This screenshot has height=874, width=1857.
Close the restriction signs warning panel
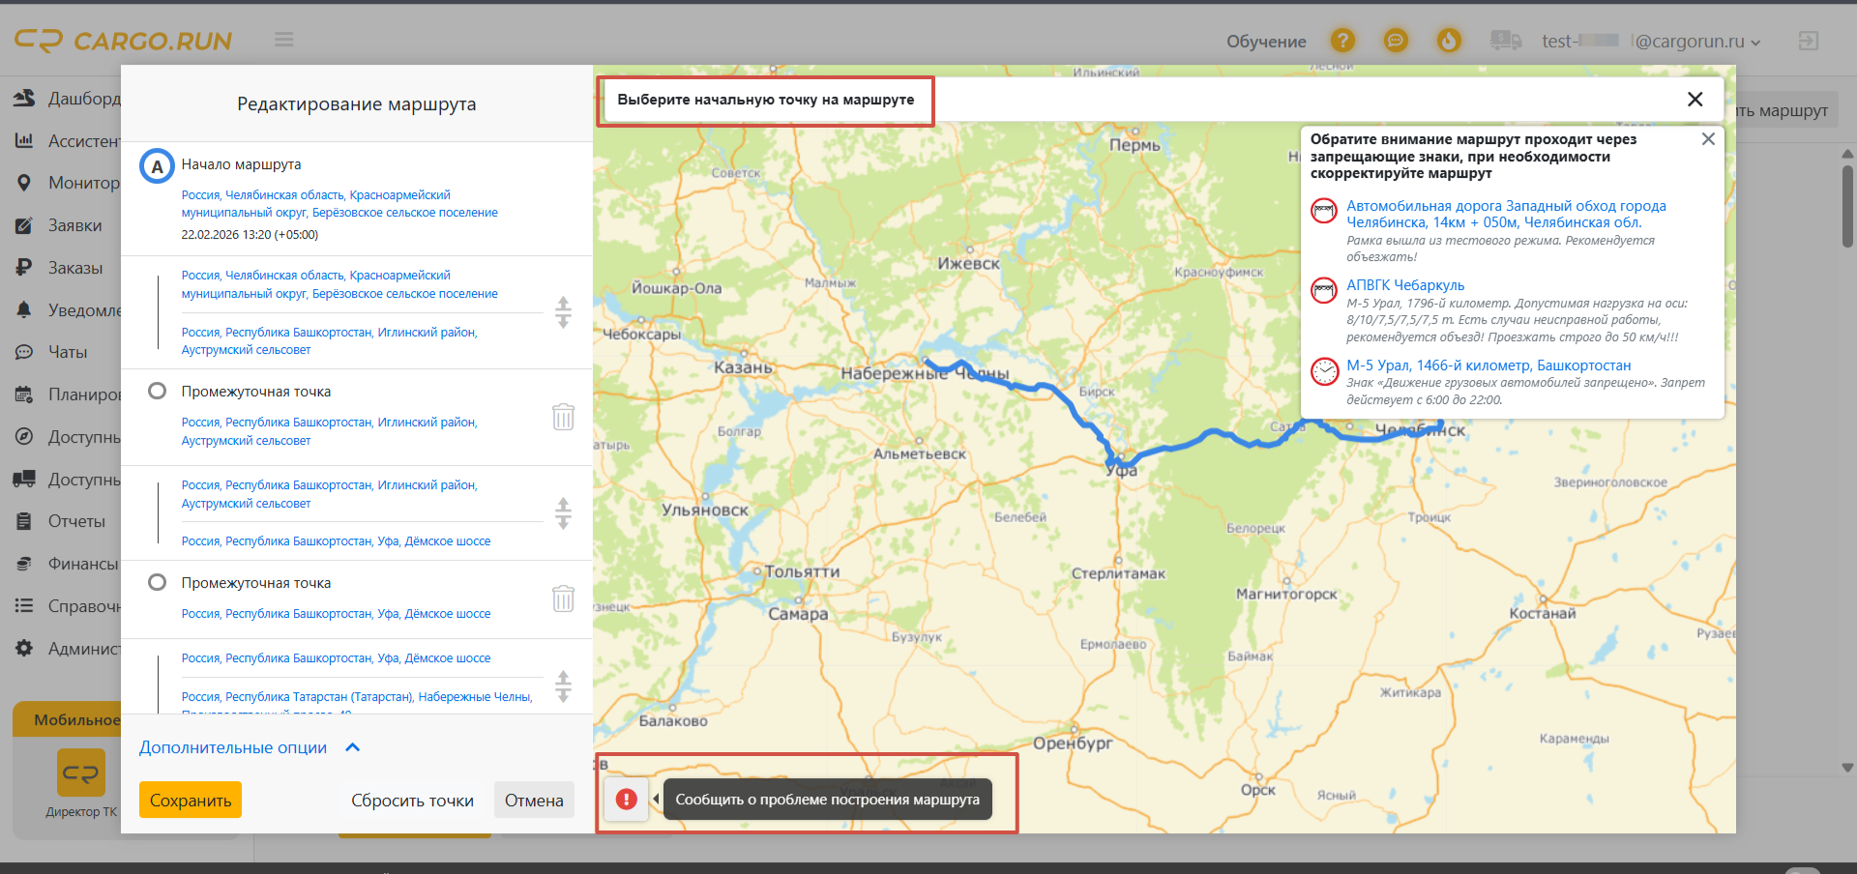point(1708,139)
